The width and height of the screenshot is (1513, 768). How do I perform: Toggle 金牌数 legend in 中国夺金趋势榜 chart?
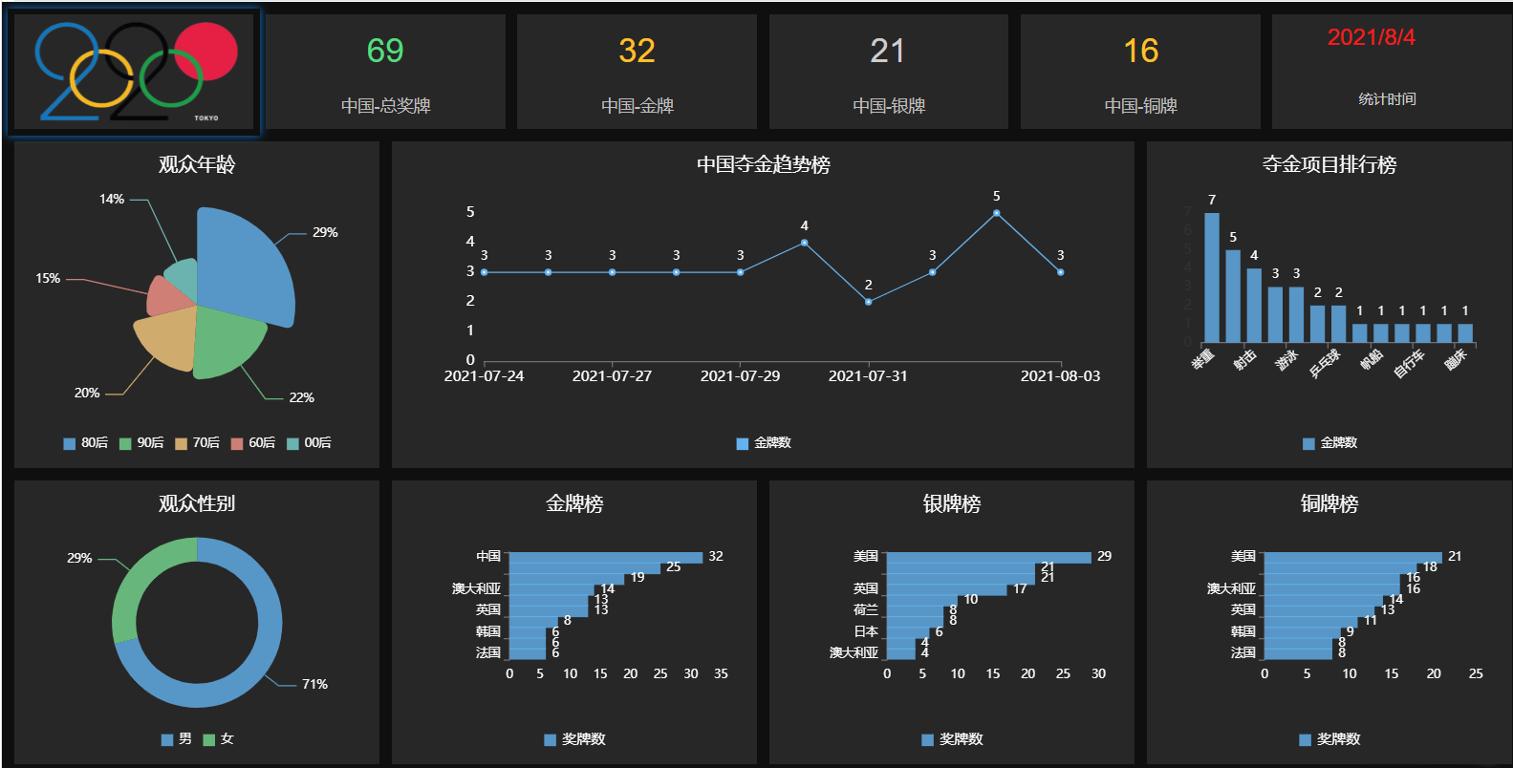[x=764, y=443]
